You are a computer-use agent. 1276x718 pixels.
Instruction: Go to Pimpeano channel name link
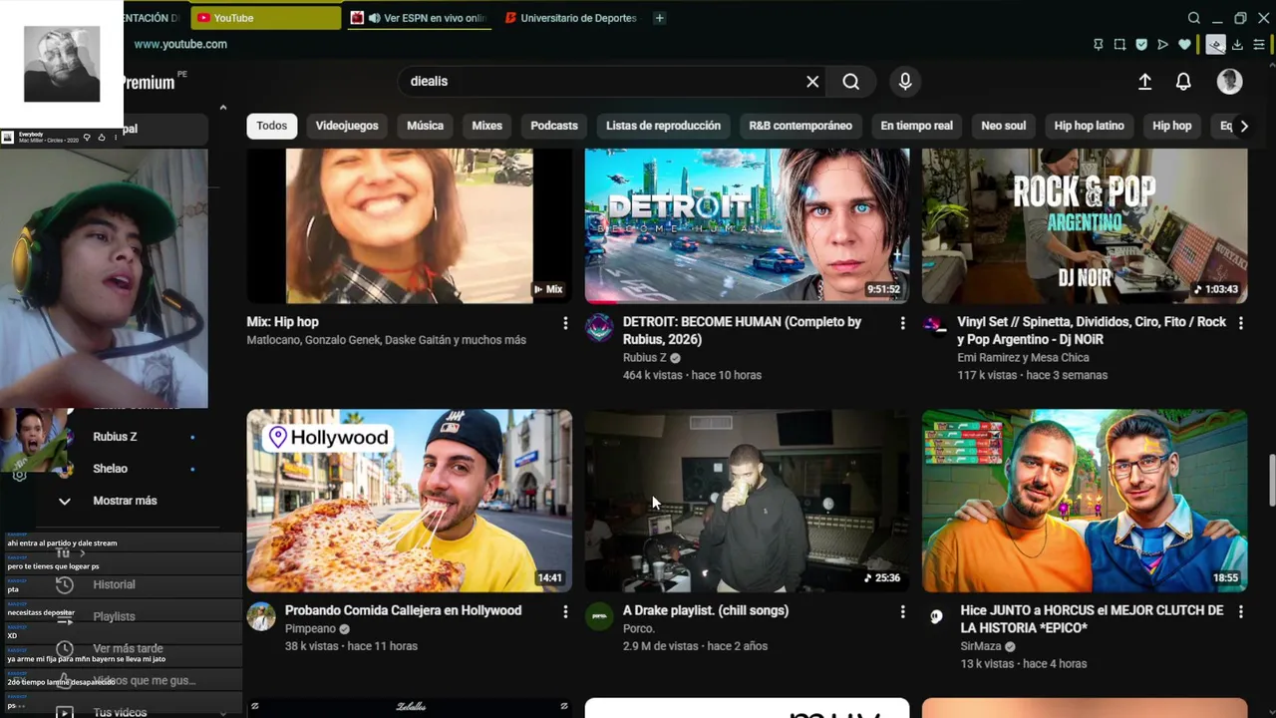(x=310, y=629)
